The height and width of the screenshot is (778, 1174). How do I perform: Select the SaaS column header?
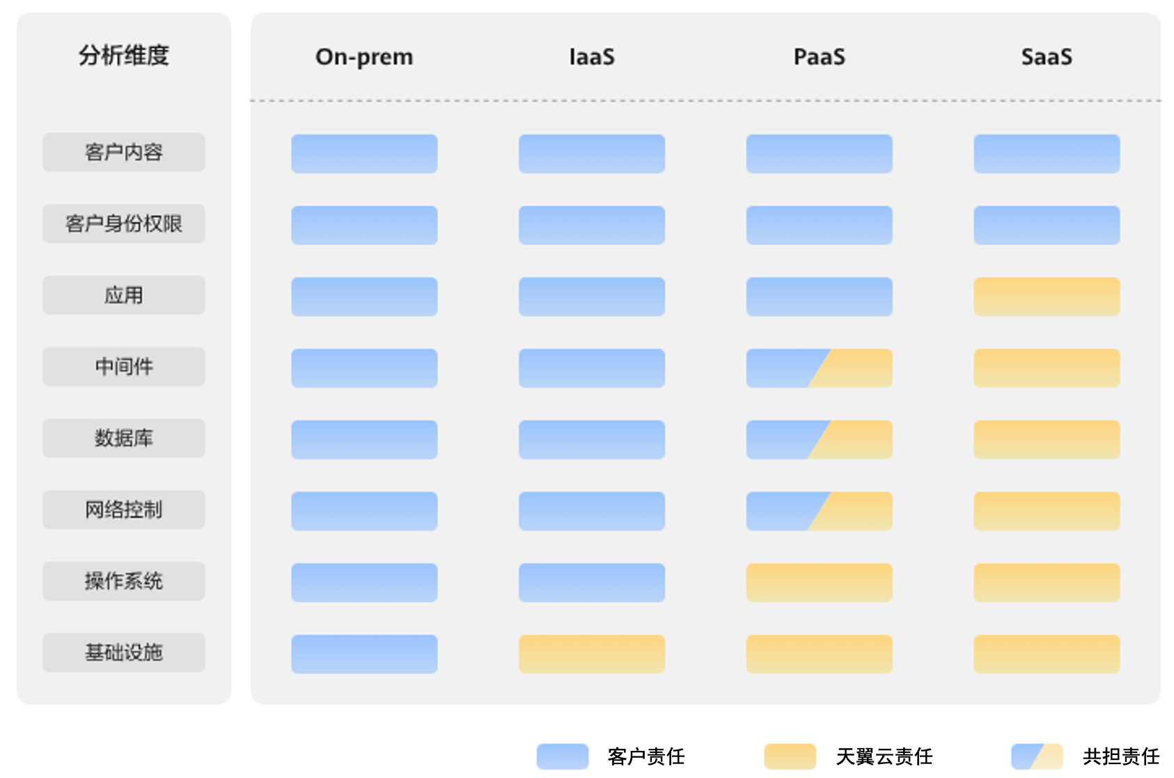click(x=1047, y=57)
